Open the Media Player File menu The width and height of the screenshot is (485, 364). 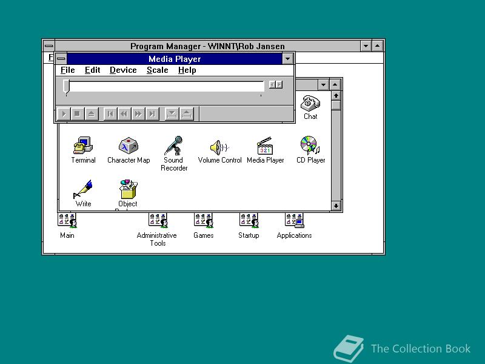point(67,70)
